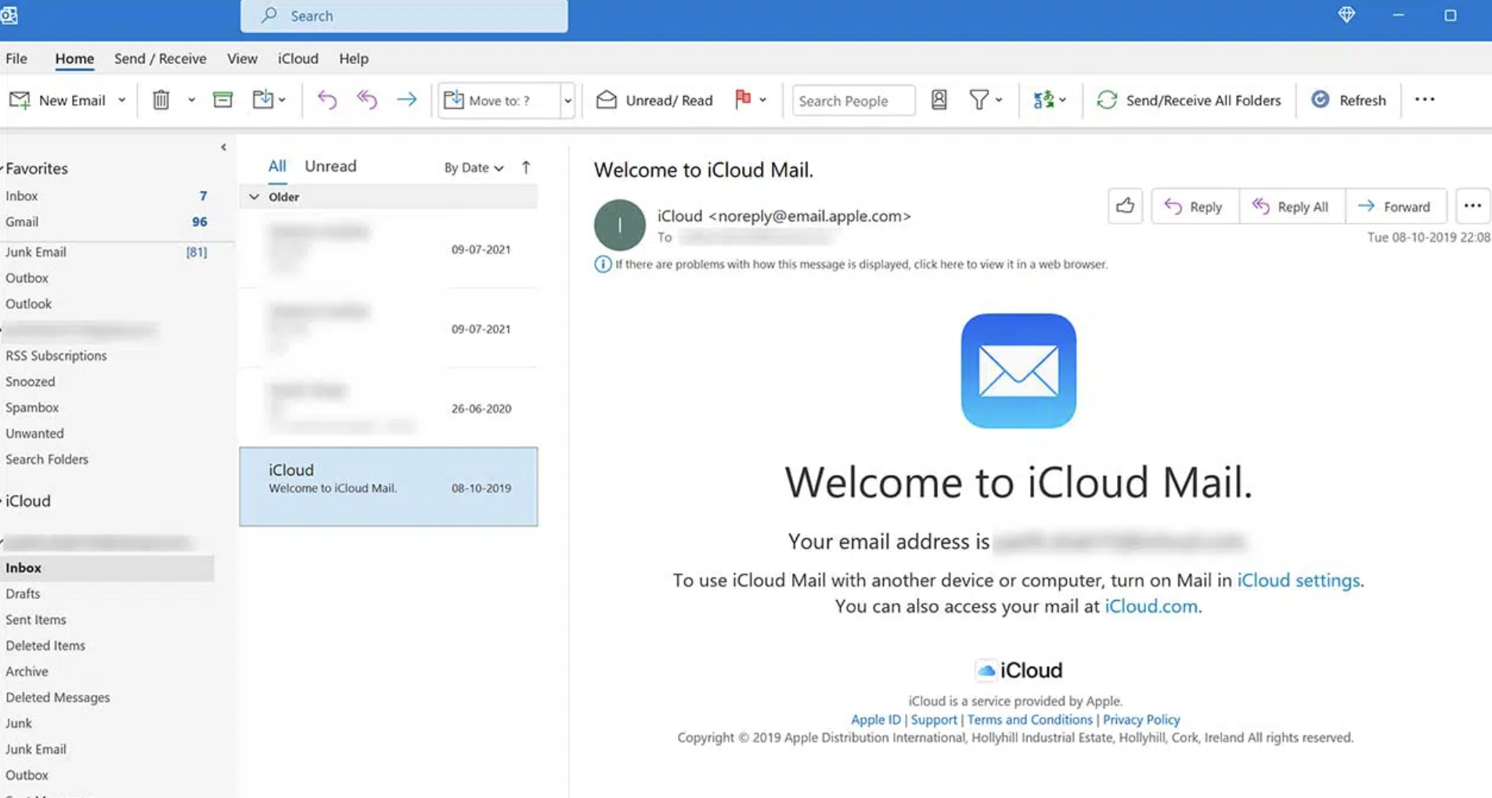Collapse the folder pane with the chevron
Image resolution: width=1492 pixels, height=798 pixels.
[223, 147]
